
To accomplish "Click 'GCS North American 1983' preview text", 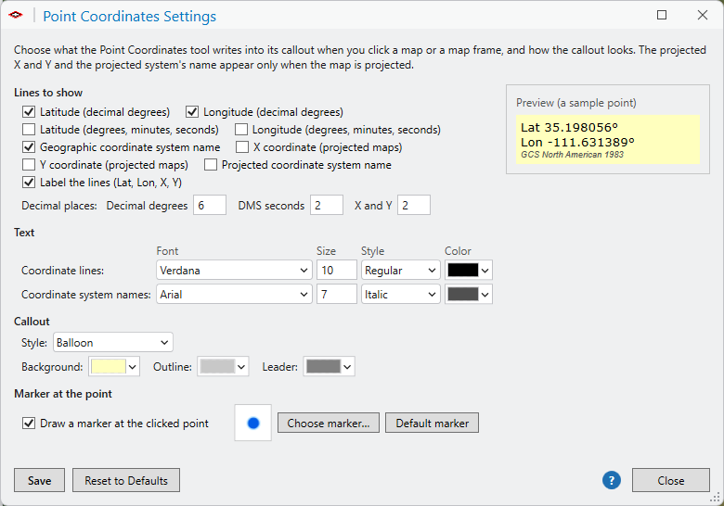I will coord(572,155).
